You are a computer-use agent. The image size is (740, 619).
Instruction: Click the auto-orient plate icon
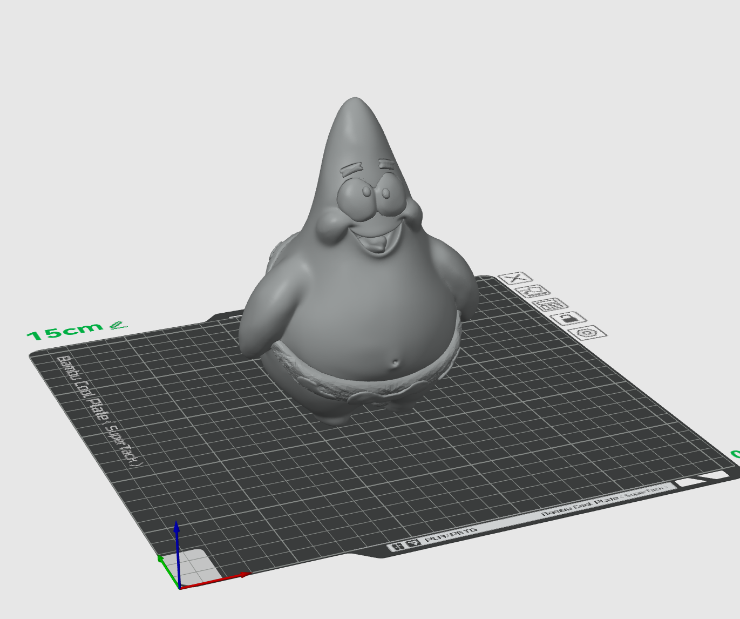coord(533,291)
